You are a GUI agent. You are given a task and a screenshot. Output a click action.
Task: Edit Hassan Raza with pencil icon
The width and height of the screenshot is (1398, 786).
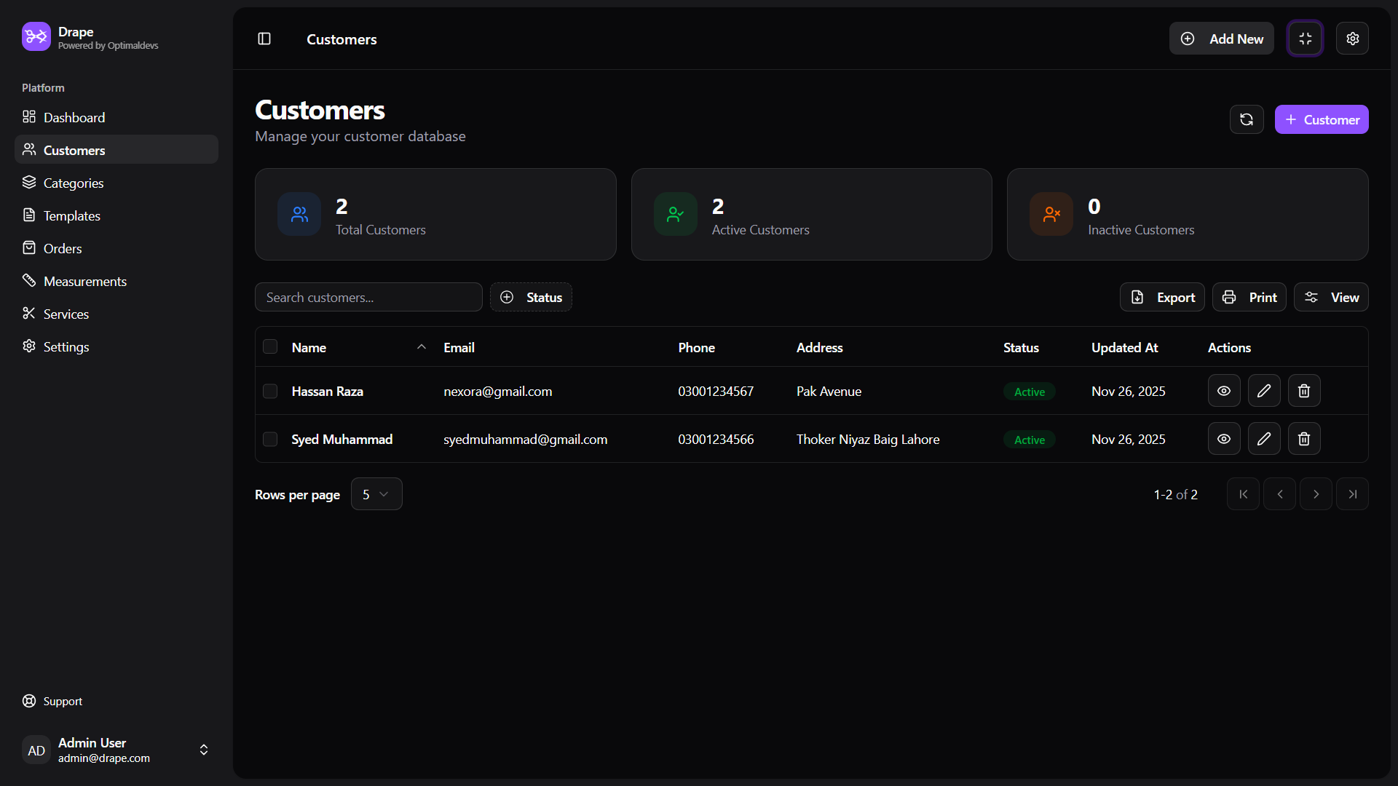pyautogui.click(x=1264, y=391)
